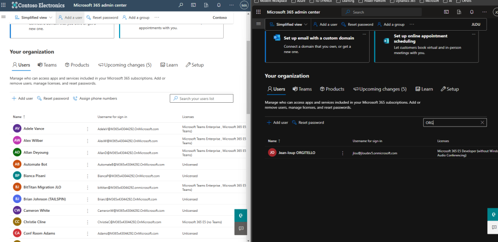Open more options on Automate Bot row
This screenshot has width=498, height=242.
point(88,165)
